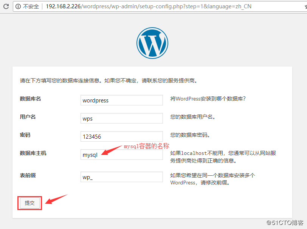This screenshot has width=307, height=229.
Task: Open site info via the insecure warning icon
Action: coord(18,6)
